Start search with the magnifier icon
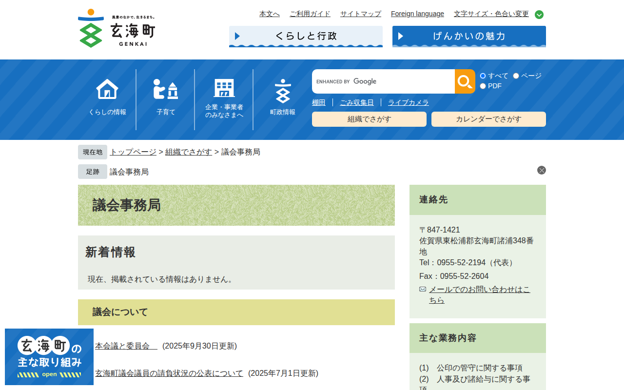 click(464, 81)
